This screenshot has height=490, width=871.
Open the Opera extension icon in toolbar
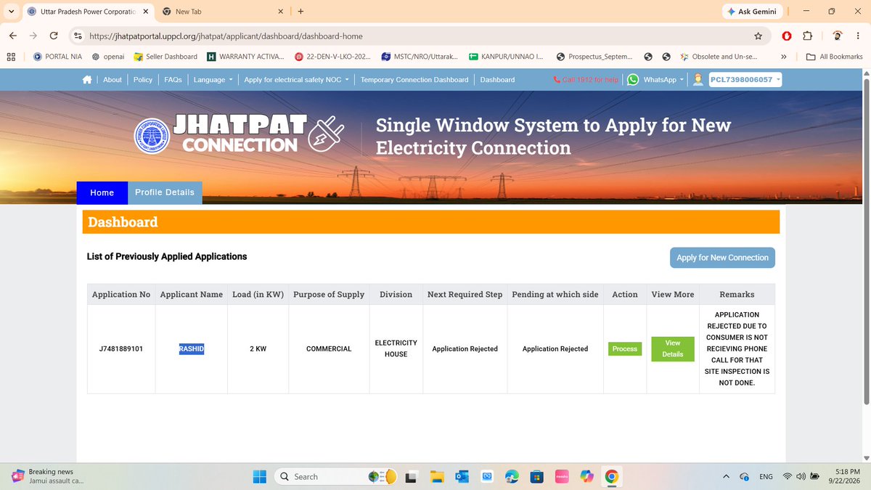787,36
